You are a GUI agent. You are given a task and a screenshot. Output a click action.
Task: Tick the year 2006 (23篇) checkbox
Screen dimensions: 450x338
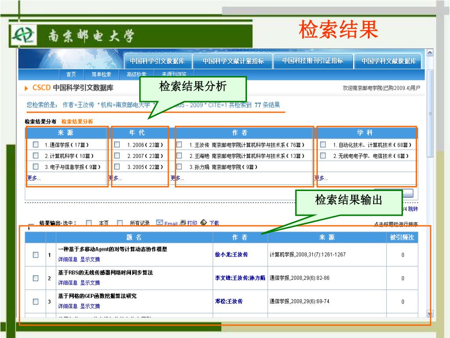tap(117, 144)
